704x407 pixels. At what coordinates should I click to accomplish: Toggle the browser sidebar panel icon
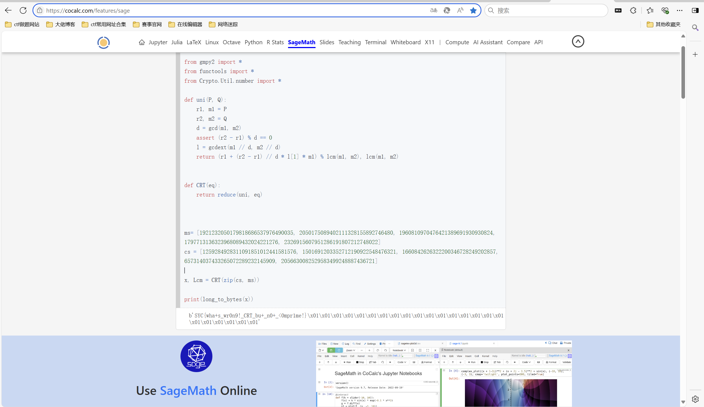tap(695, 10)
